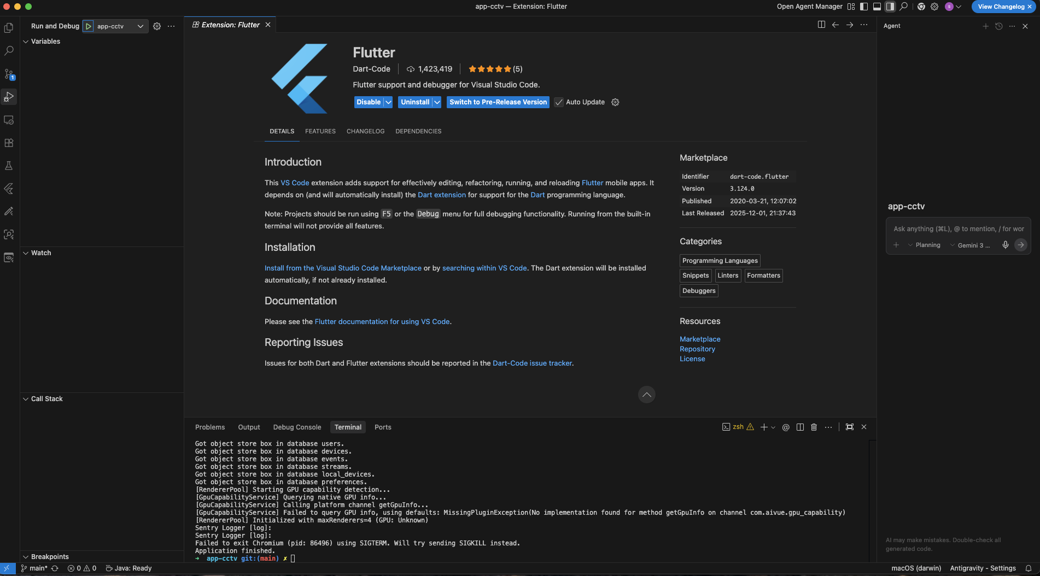Screen dimensions: 1040x576
Task: Toggle the Auto Update checkbox
Action: (x=559, y=102)
